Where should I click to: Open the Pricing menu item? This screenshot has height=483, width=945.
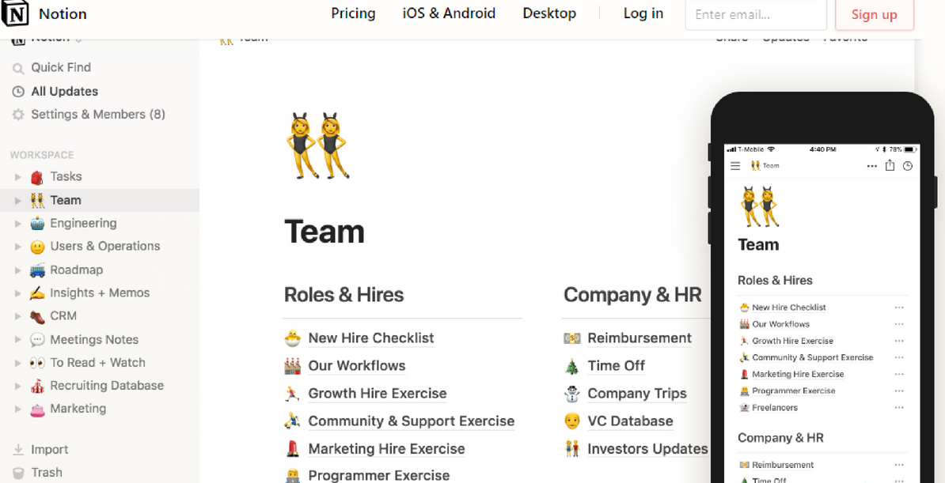(x=353, y=13)
